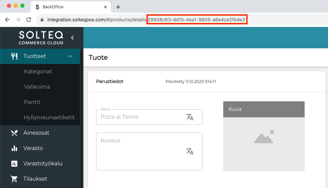Click the Nimi input field
The height and width of the screenshot is (188, 328).
tap(140, 117)
